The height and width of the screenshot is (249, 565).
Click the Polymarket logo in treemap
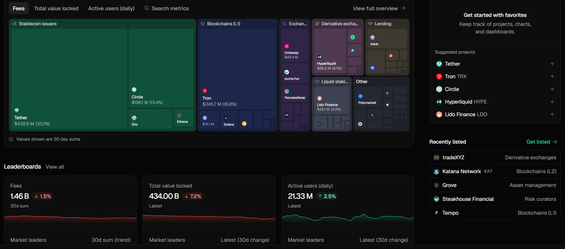coord(360,96)
